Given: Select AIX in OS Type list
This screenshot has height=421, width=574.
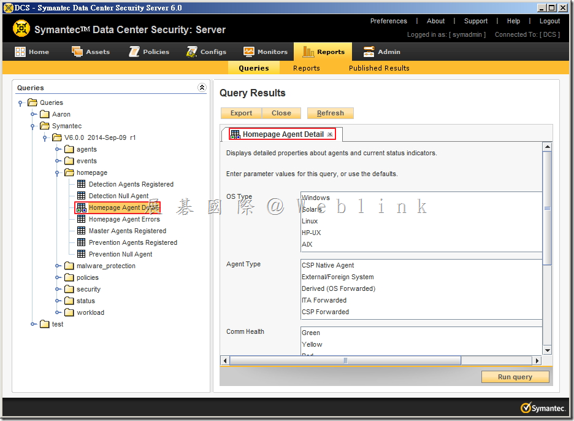Looking at the screenshot, I should [421, 244].
